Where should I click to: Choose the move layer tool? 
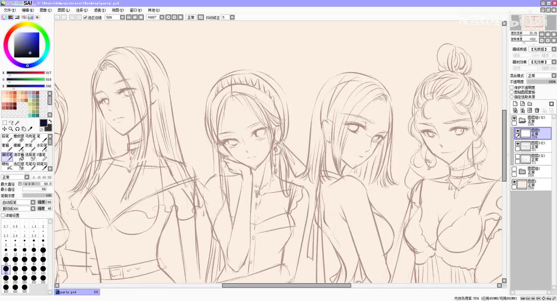pos(4,129)
